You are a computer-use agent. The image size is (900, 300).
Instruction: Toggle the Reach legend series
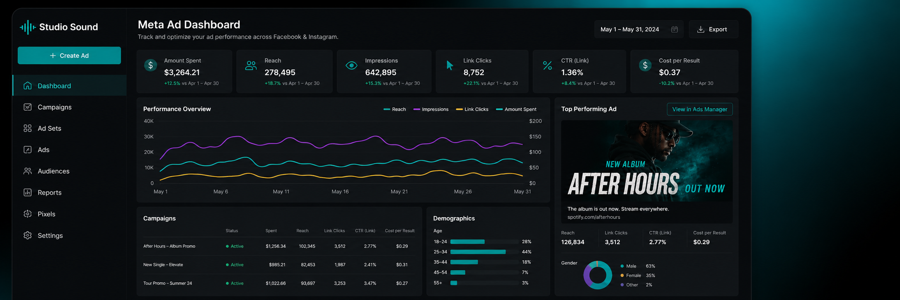click(394, 109)
